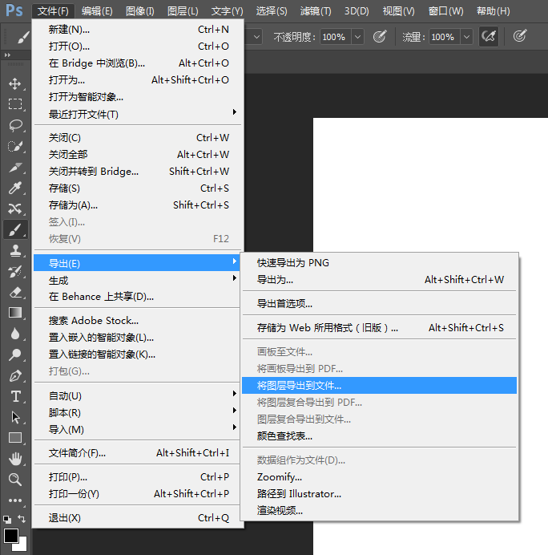548x555 pixels.
Task: Choose Quick Export as PNG (快速导出为 PNG)
Action: click(x=379, y=263)
